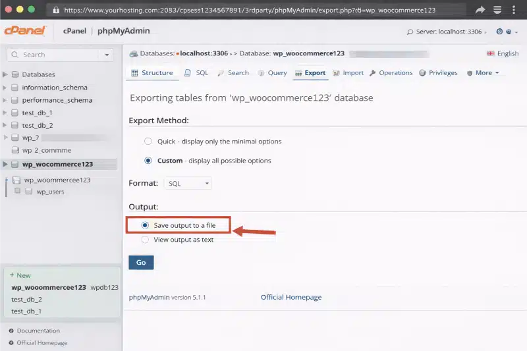Click the globe icon in top right header

point(509,32)
